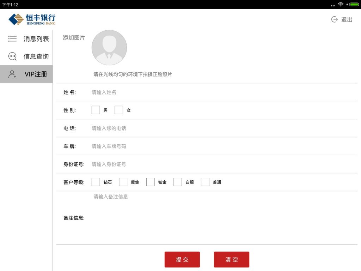Tap the Wi-Fi icon in status bar

click(x=341, y=5)
